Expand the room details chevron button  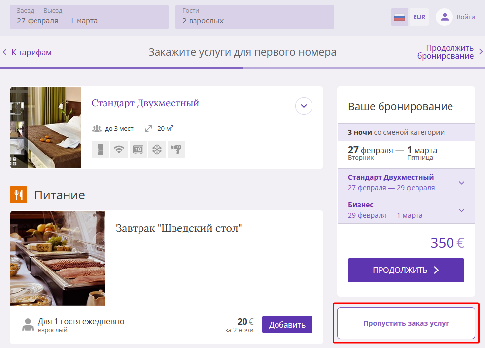pos(304,106)
